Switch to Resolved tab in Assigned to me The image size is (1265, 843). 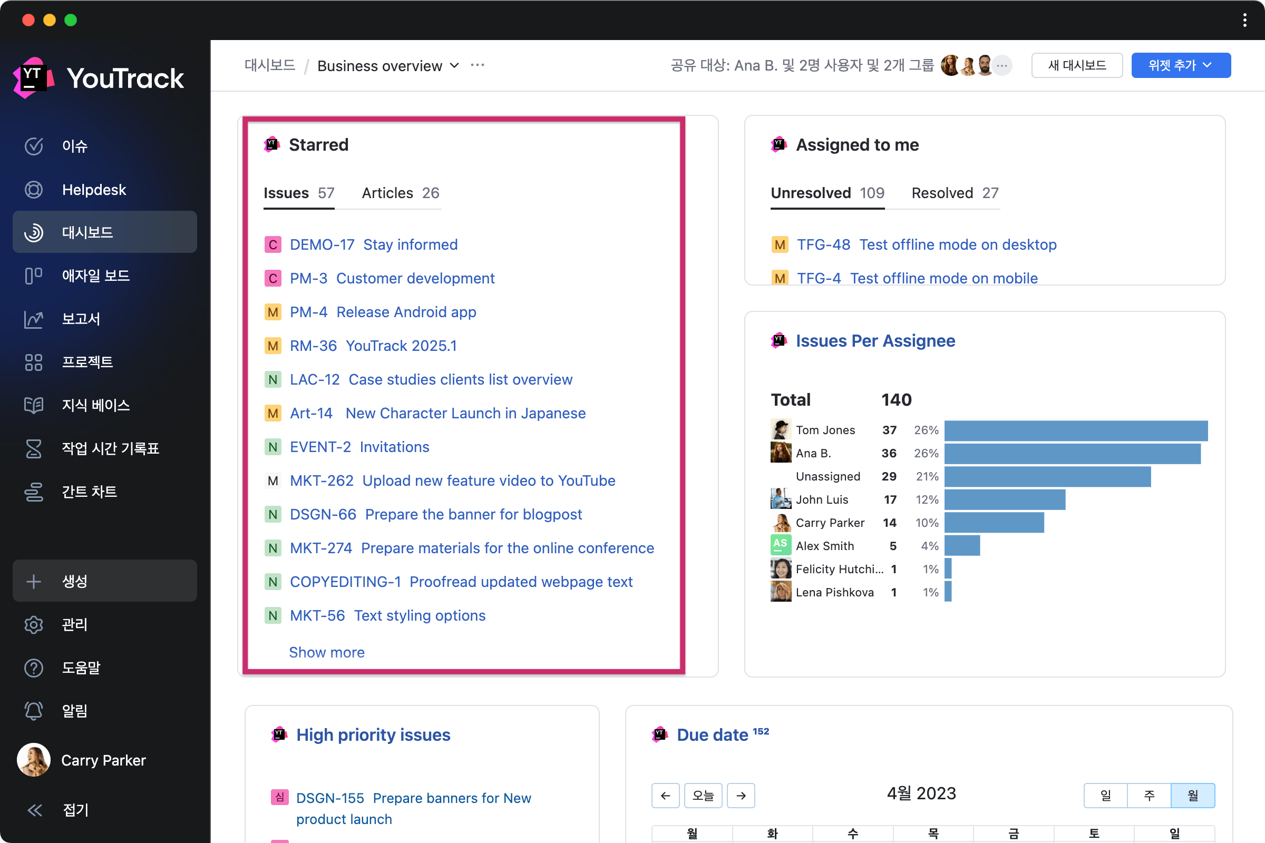(x=955, y=193)
